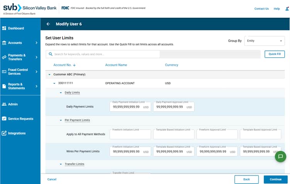Click the Wires Per Payment Limits label
290x184 pixels.
(x=83, y=151)
